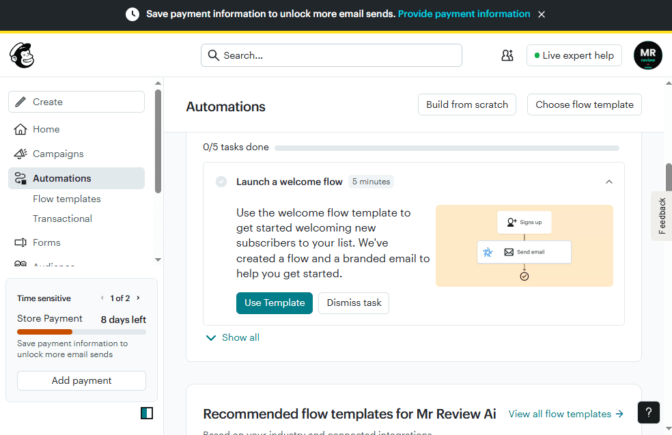Screen dimensions: 672x435
Task: Click Dismiss task button
Action: (x=354, y=303)
